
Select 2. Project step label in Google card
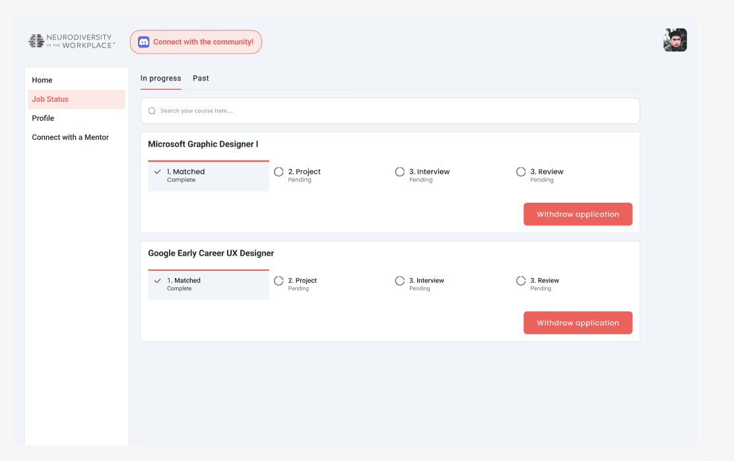point(302,281)
